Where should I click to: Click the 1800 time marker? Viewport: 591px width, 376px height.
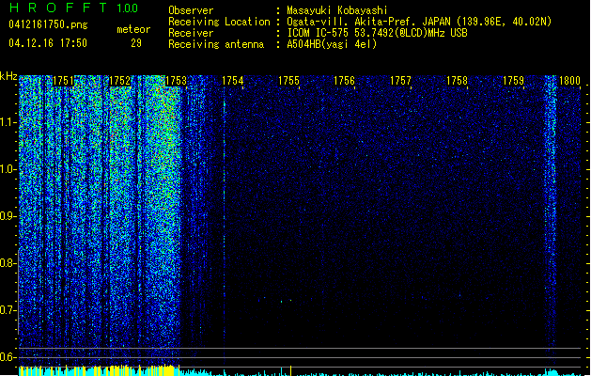569,81
